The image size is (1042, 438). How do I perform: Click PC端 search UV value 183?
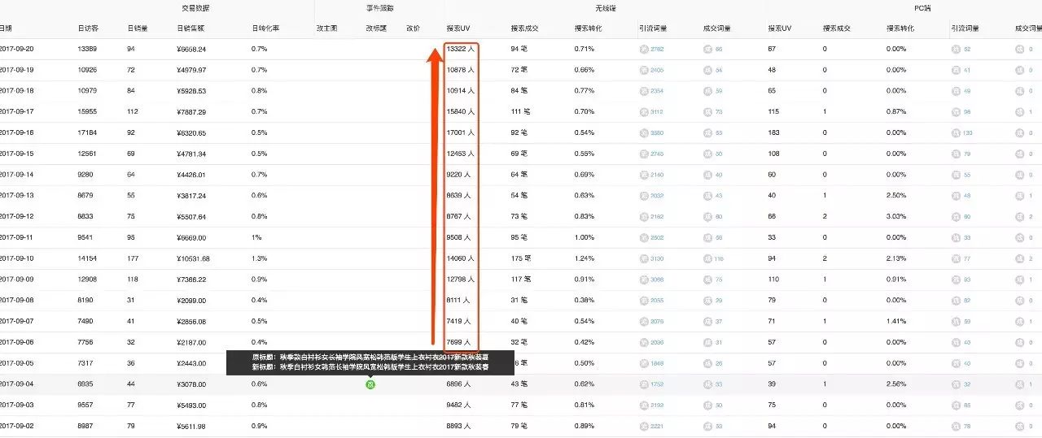pyautogui.click(x=773, y=132)
